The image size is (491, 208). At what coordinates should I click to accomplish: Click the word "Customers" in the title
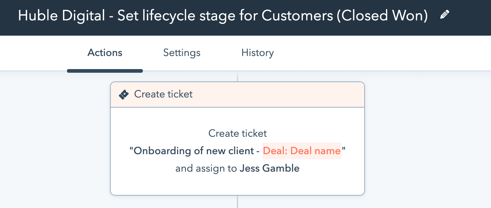coord(296,16)
